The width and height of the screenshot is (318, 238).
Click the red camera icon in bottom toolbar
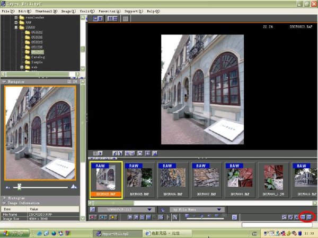93,217
